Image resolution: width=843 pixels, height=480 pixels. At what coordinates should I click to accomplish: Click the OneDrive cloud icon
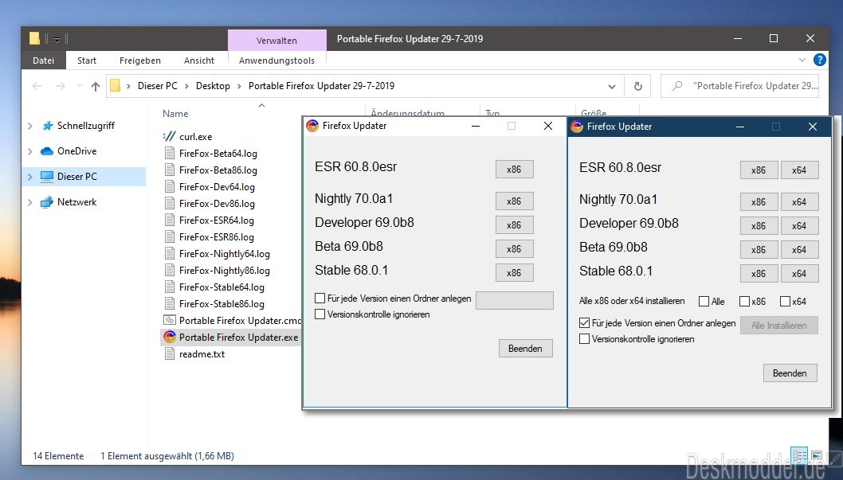[x=47, y=151]
